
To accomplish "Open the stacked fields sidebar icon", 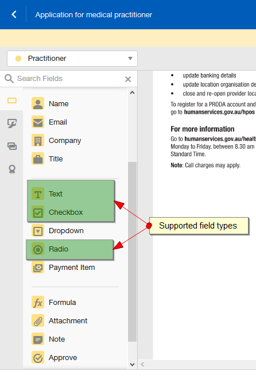I will point(12,146).
